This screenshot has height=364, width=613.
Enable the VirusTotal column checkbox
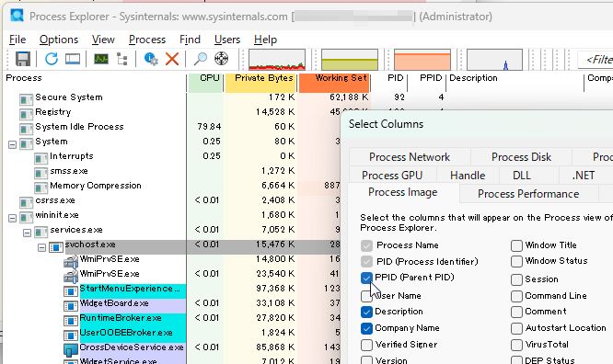516,345
